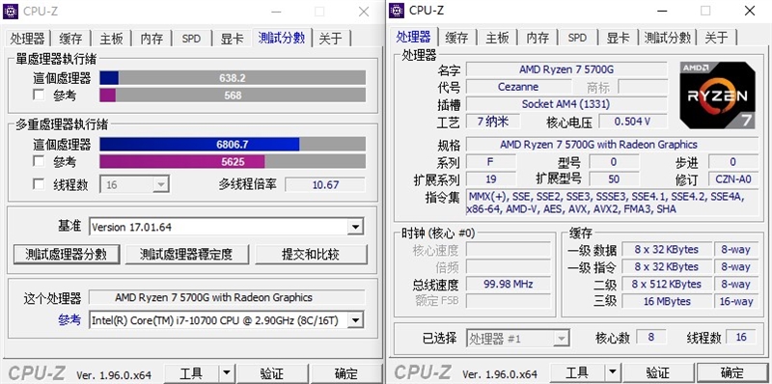The width and height of the screenshot is (772, 384).
Task: Click 规格 field with Radeon Graphics
Action: point(612,145)
